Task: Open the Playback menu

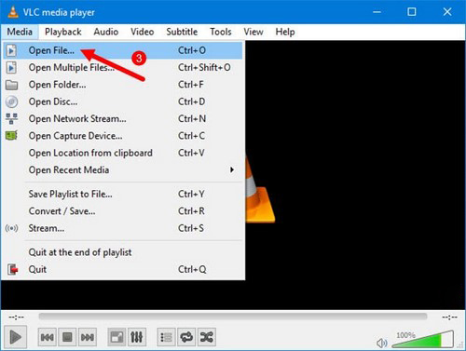Action: click(63, 32)
